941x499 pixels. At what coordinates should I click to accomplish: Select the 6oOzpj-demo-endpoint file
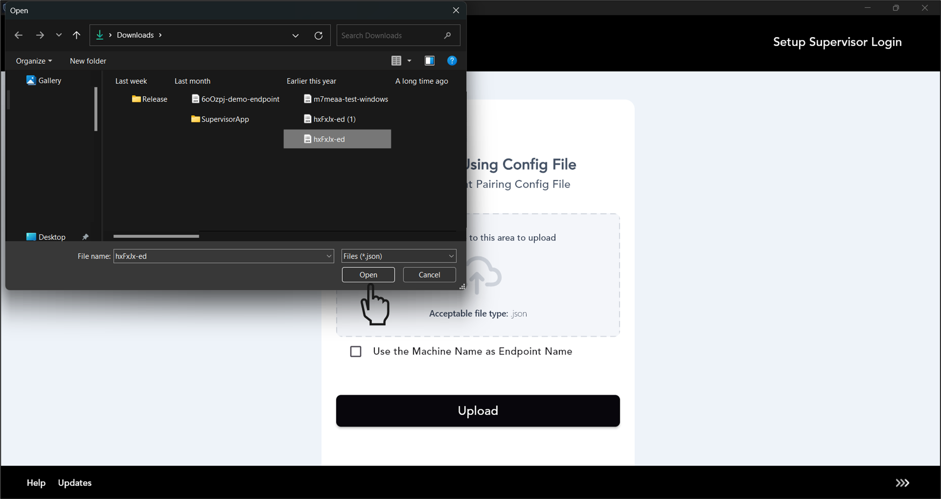tap(236, 99)
